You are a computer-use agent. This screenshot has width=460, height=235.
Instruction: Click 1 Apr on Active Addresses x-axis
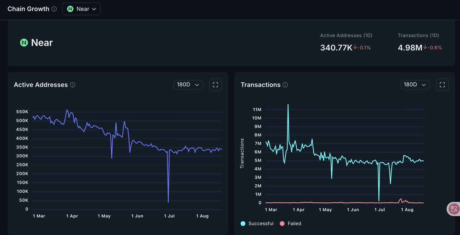tap(71, 216)
